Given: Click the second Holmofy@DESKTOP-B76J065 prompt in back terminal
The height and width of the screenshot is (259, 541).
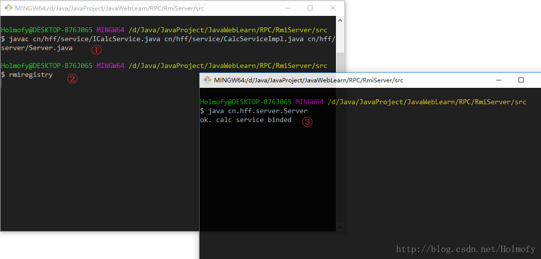Looking at the screenshot, I should click(x=47, y=65).
